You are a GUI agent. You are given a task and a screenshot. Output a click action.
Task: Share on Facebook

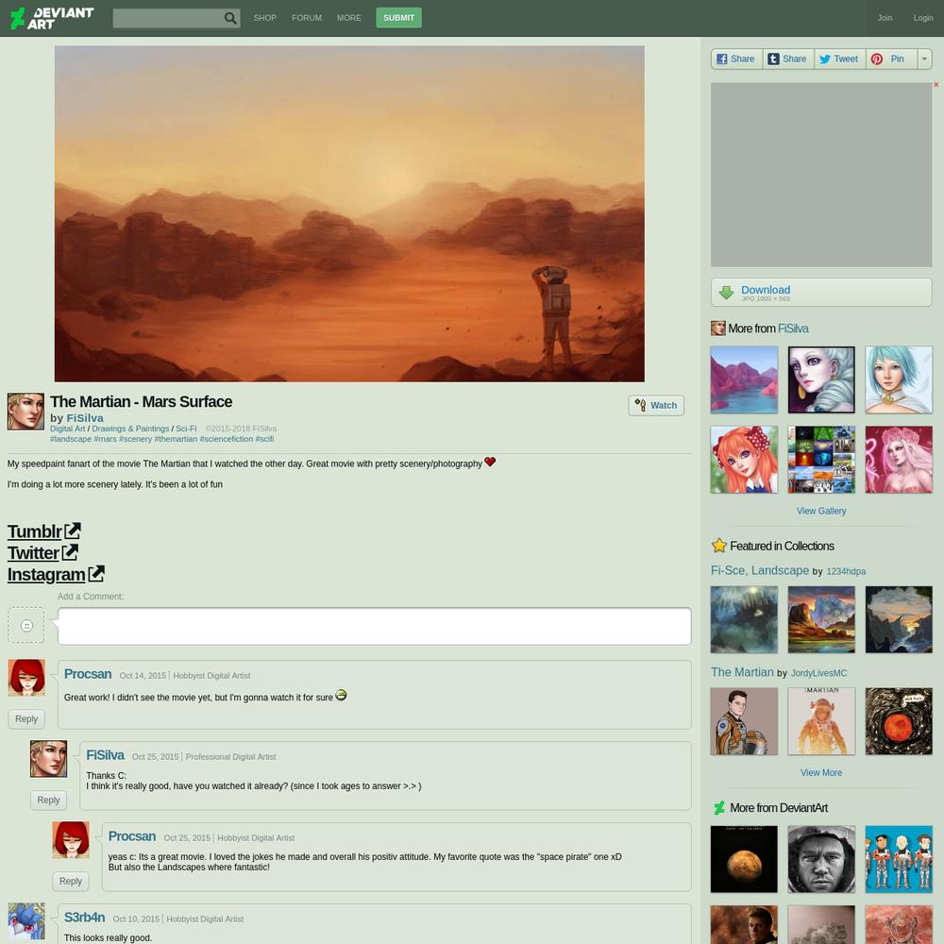click(x=736, y=59)
